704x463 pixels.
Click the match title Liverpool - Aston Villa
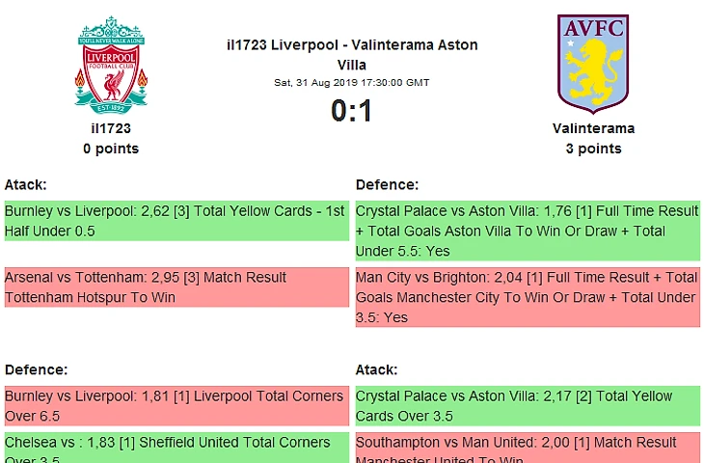pos(351,54)
